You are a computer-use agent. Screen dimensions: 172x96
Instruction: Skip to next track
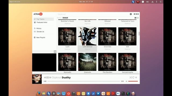pos(50,78)
